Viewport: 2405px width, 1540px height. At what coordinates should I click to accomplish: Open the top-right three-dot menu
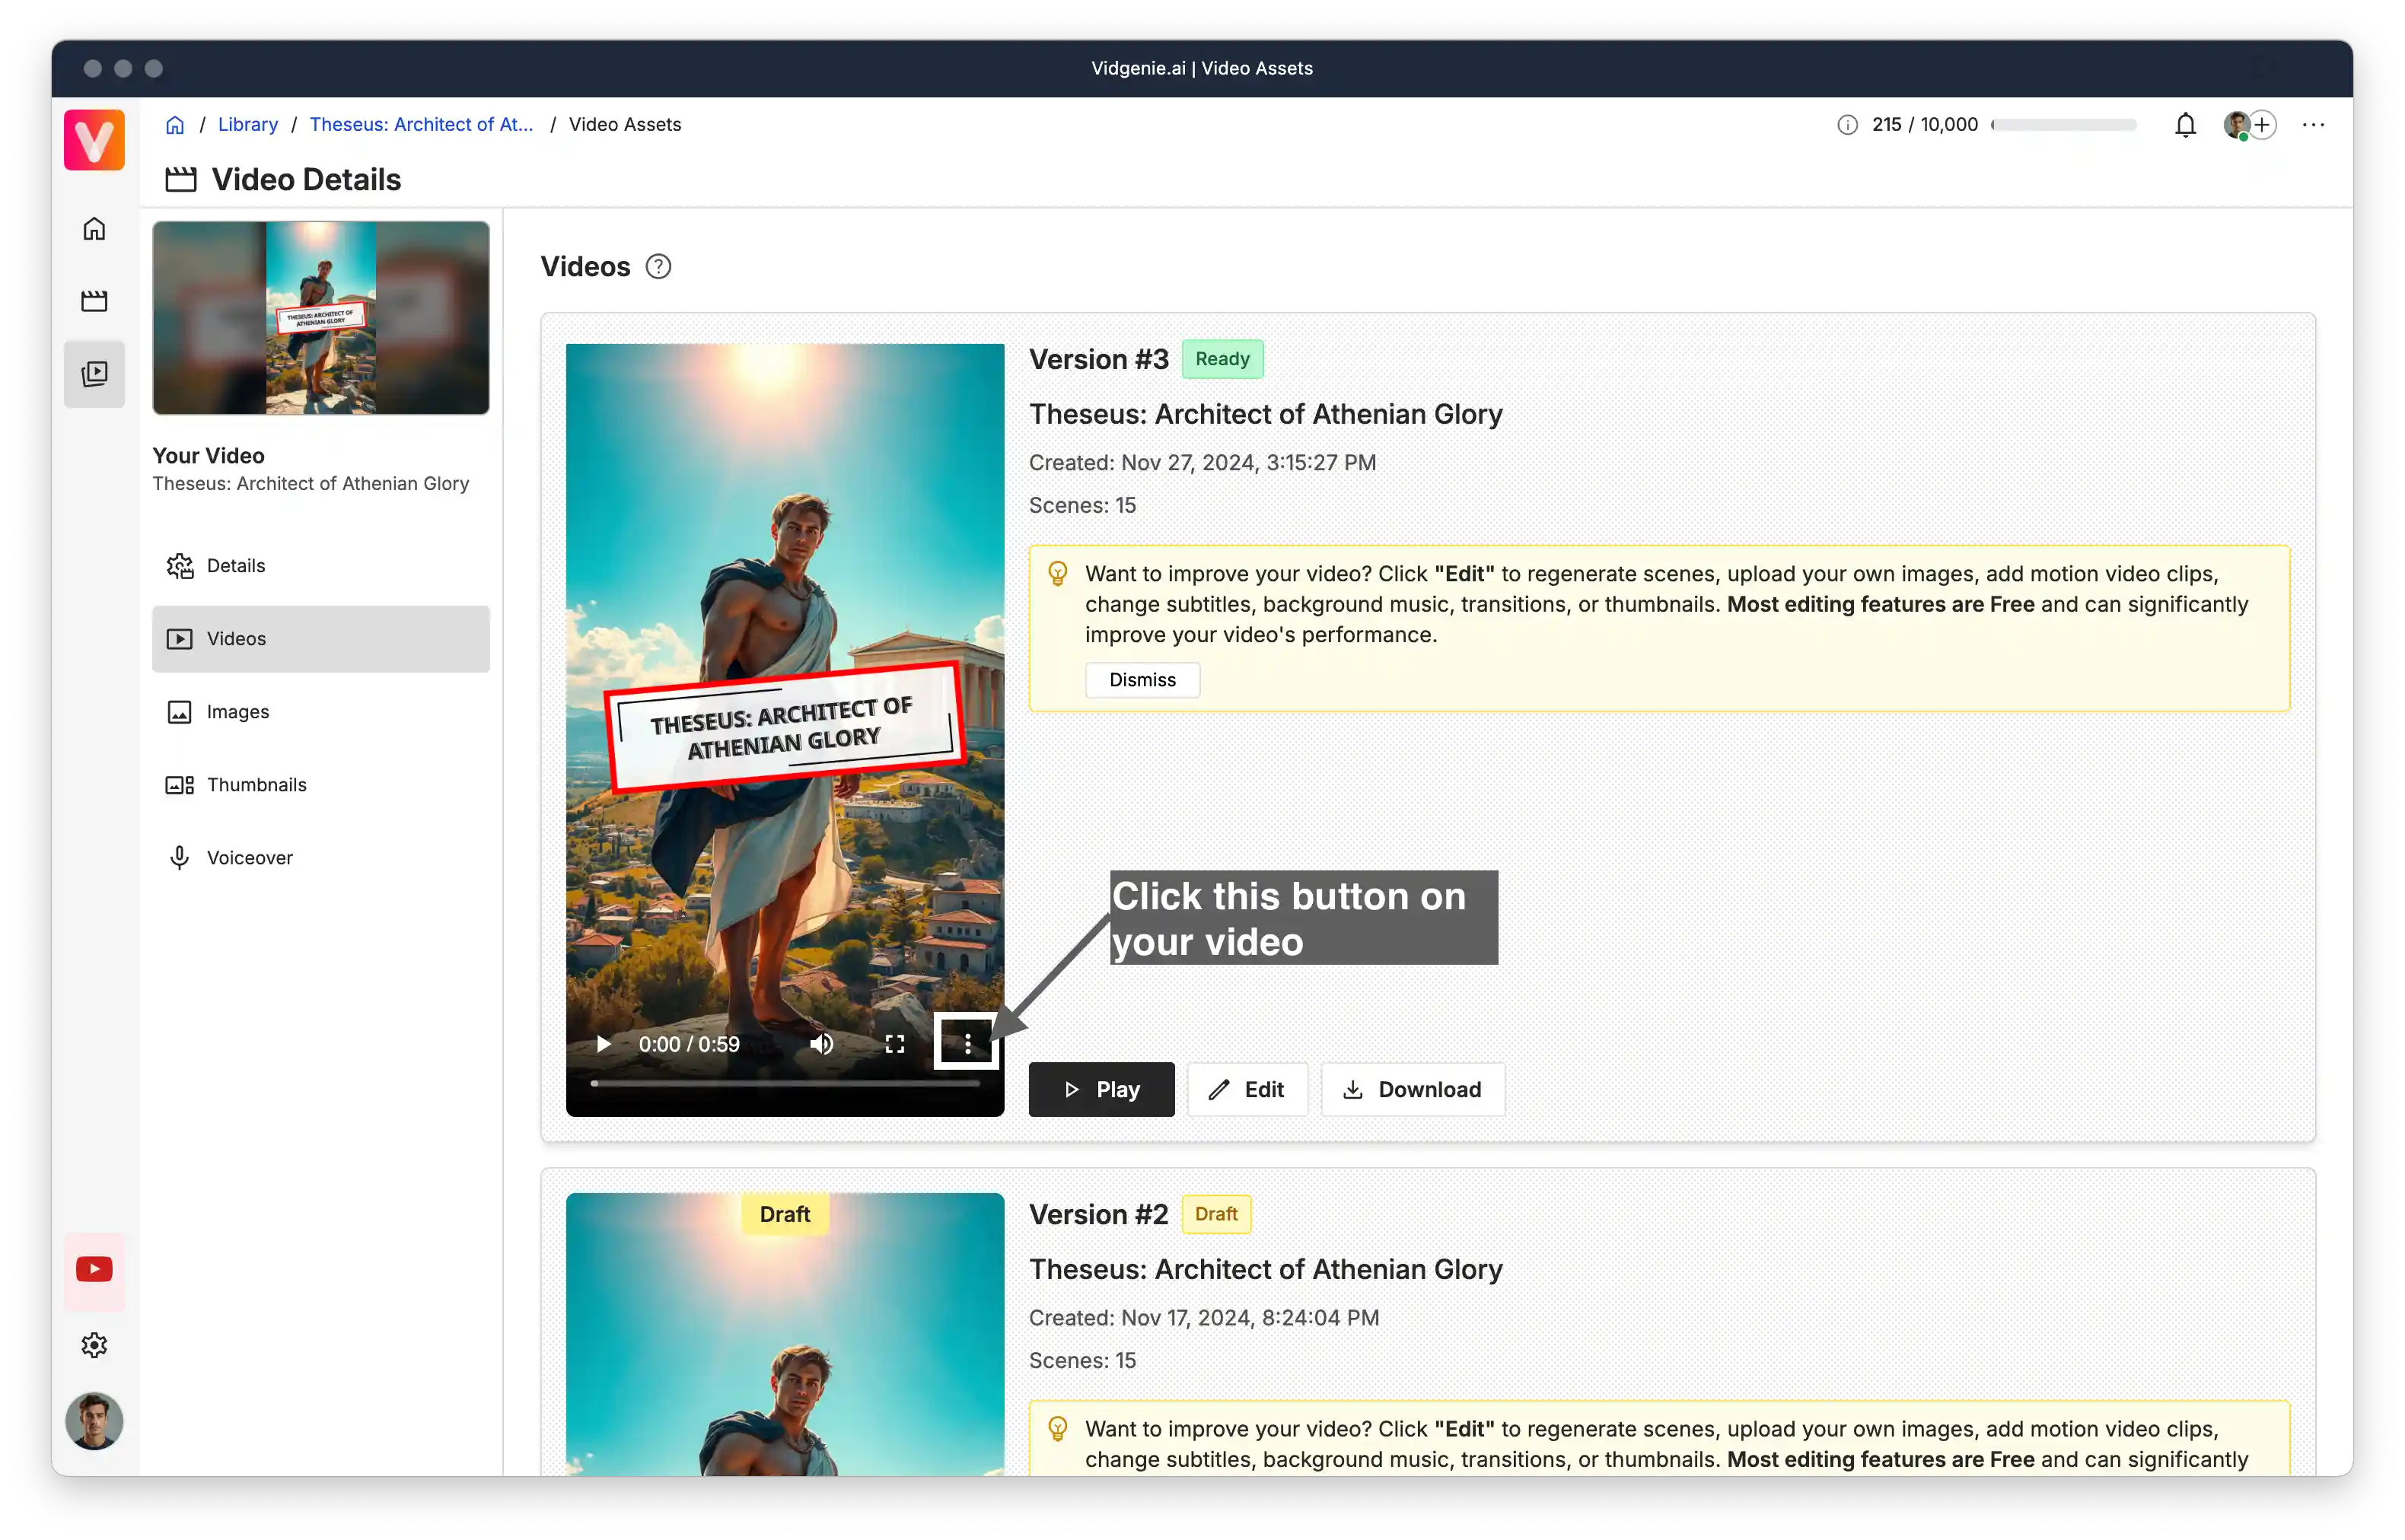[2313, 125]
